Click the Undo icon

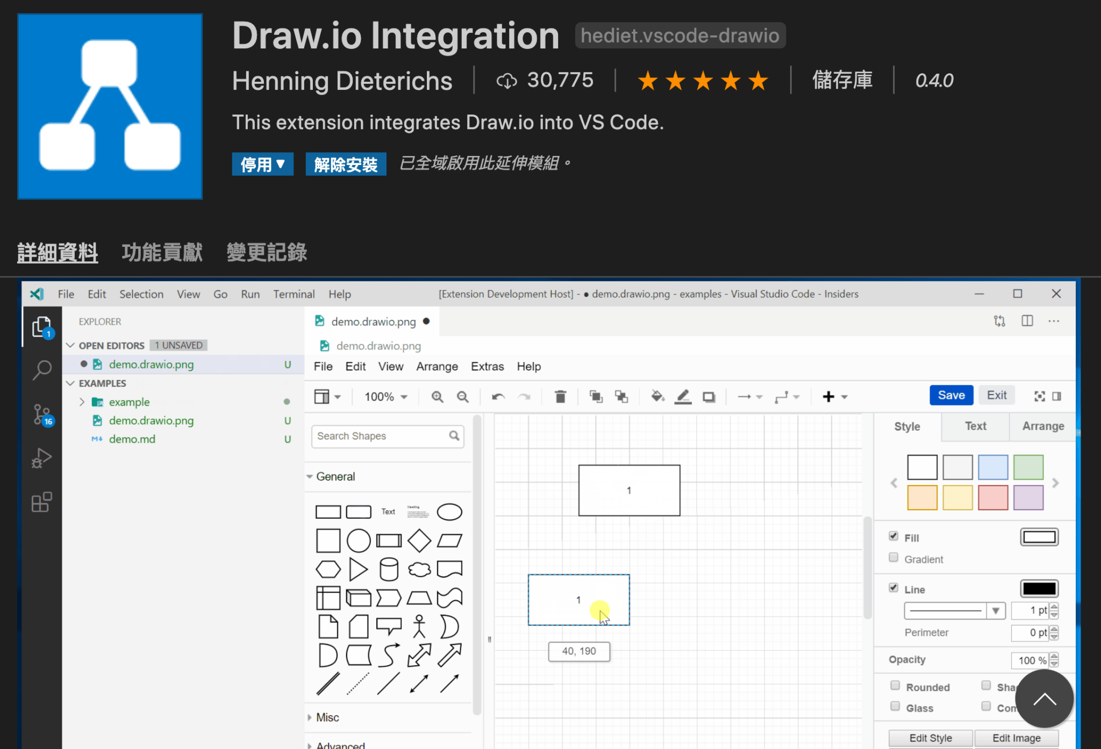click(x=497, y=396)
